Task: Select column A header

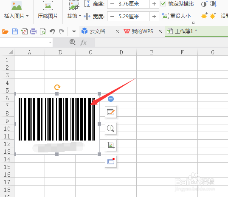Action: (x=30, y=52)
